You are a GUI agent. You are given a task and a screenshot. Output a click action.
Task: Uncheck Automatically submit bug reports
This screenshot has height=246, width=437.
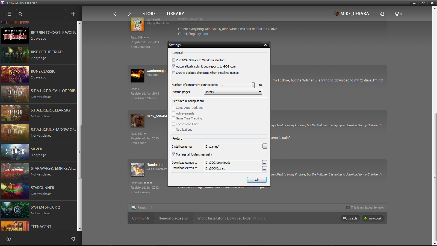pos(173,66)
